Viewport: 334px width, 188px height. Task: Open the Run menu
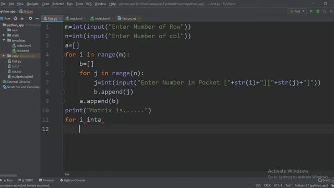(x=69, y=4)
